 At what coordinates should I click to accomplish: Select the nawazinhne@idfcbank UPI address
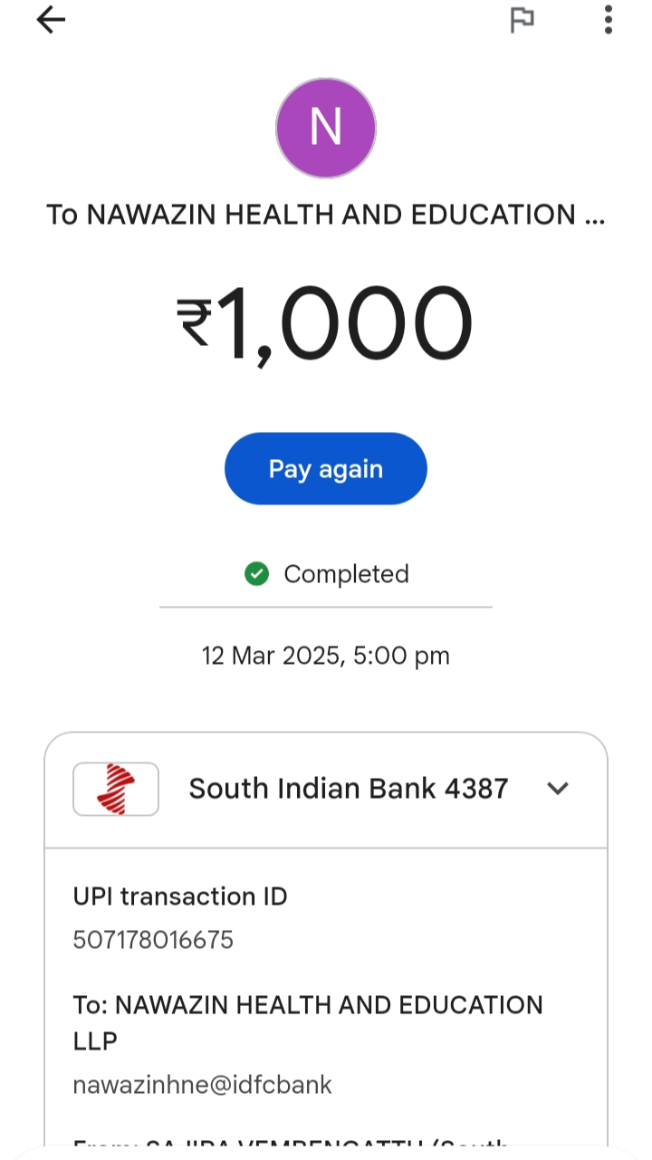pos(203,1085)
